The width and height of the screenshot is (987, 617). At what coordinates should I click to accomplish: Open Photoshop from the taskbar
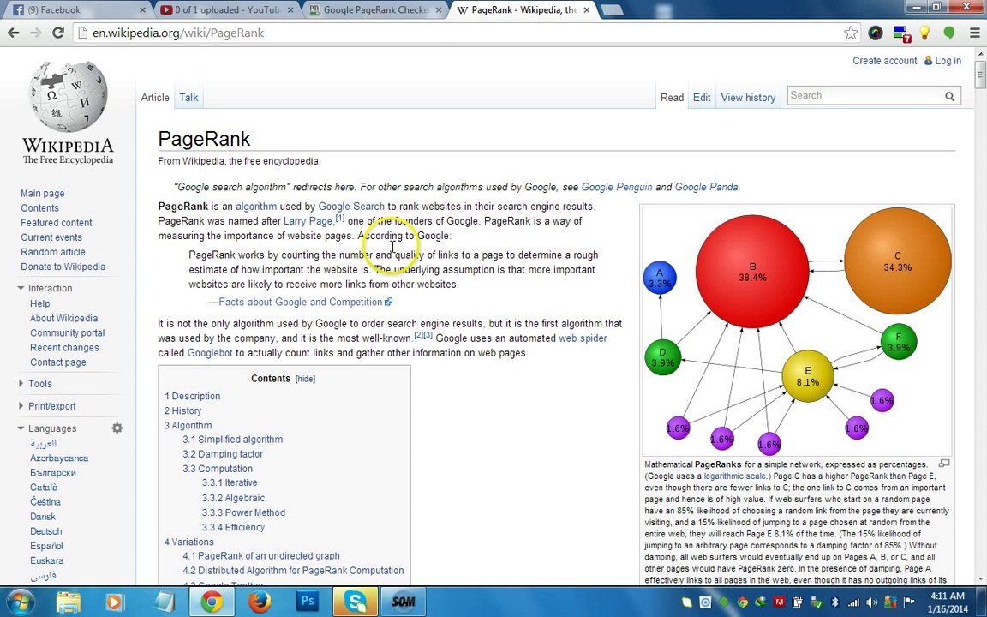tap(308, 602)
